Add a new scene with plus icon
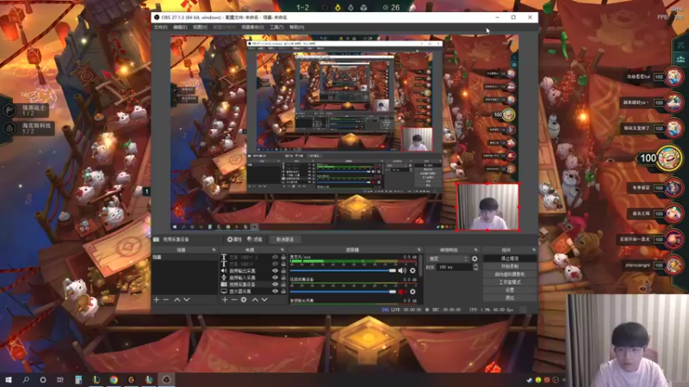689x387 pixels. (x=157, y=299)
